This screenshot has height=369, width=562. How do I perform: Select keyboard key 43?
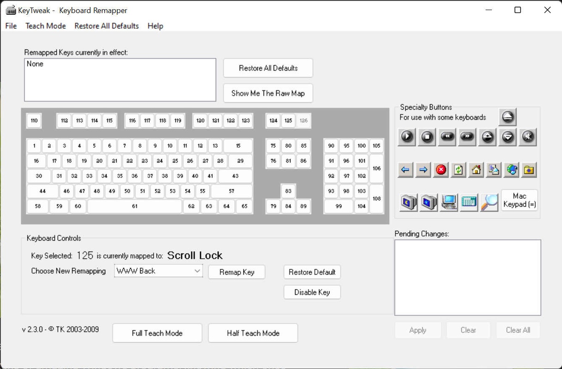tap(236, 176)
